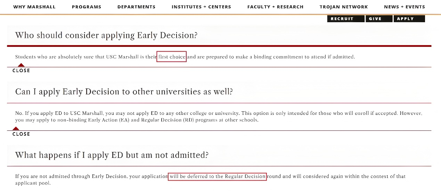Go to Departments in the navigation bar
The height and width of the screenshot is (196, 441).
(136, 7)
